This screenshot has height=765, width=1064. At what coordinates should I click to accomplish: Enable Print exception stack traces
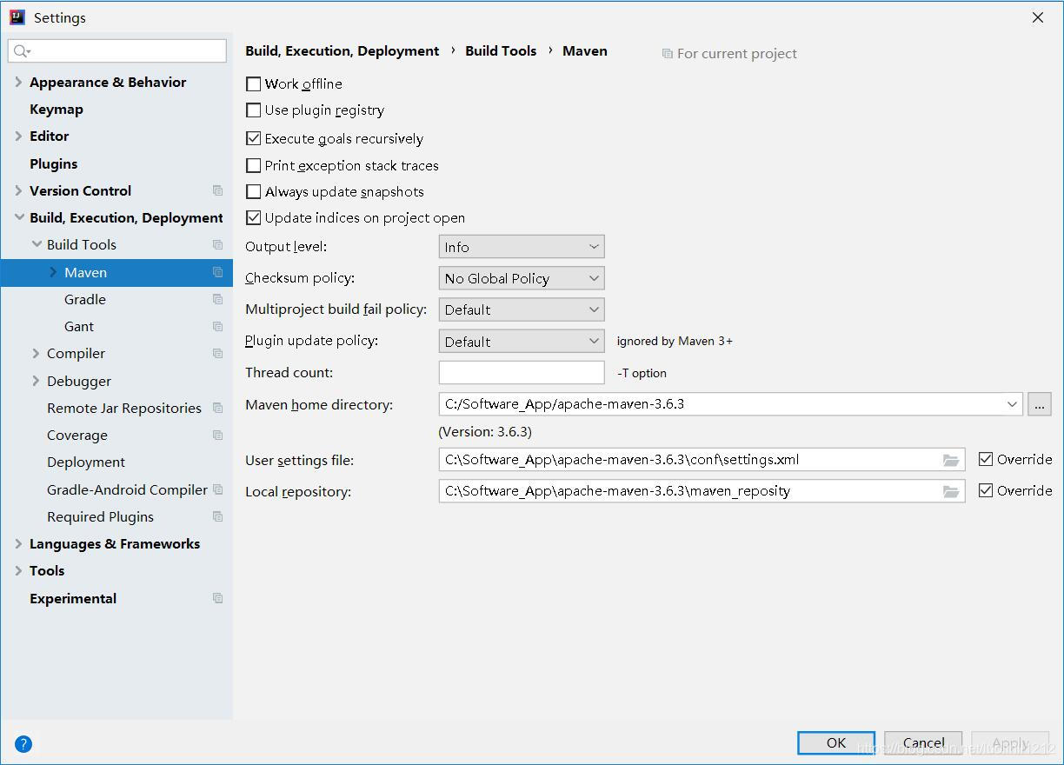pyautogui.click(x=254, y=165)
